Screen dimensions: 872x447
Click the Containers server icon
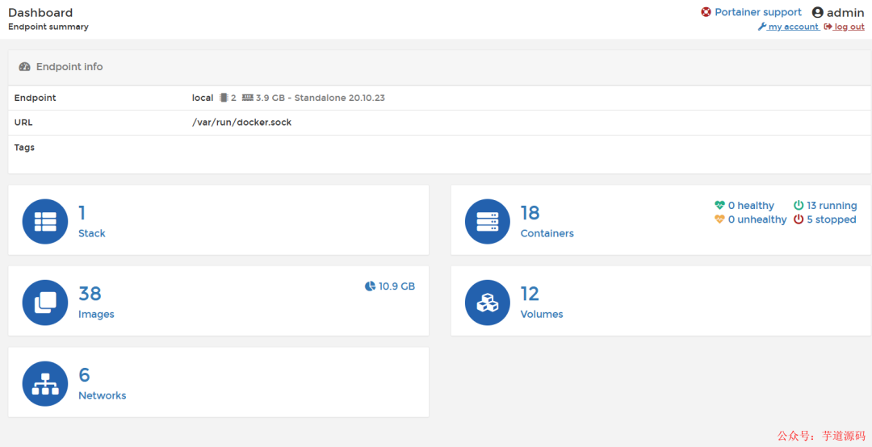click(488, 221)
